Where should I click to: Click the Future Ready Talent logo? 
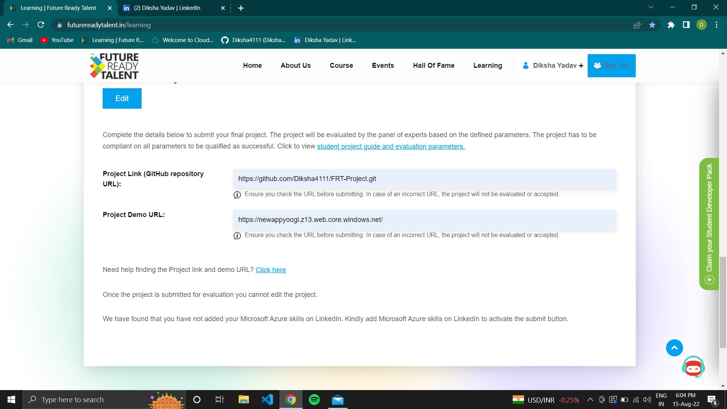(x=114, y=66)
